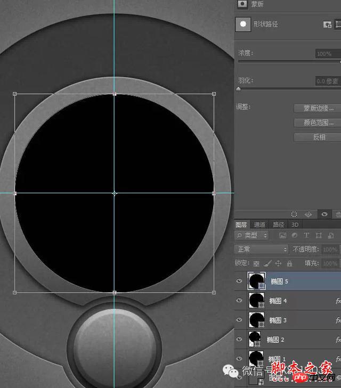
Task: Click the lock transparent pixels icon
Action: pos(256,263)
